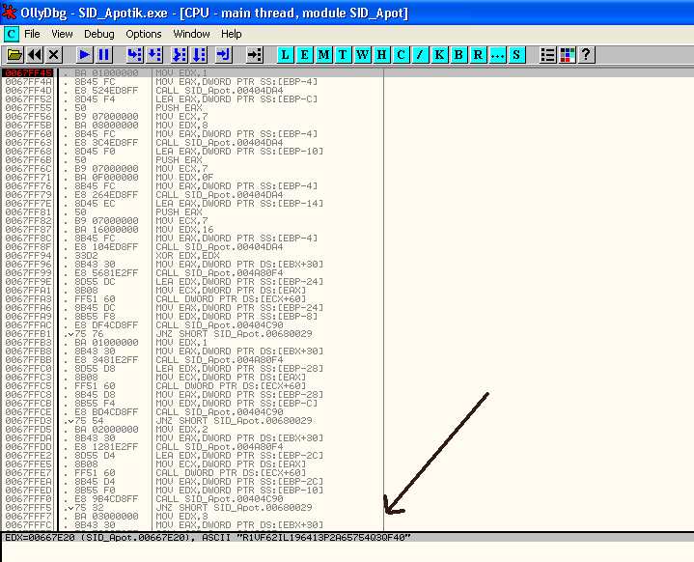
Task: Open Windows list with W button
Action: [363, 55]
